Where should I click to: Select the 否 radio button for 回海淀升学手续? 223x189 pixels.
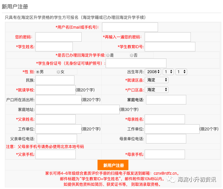[132, 55]
